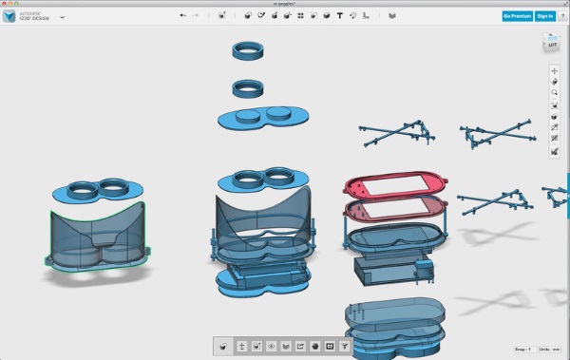Open the Primitives tool in top toolbar
570x360 pixels.
(x=248, y=15)
